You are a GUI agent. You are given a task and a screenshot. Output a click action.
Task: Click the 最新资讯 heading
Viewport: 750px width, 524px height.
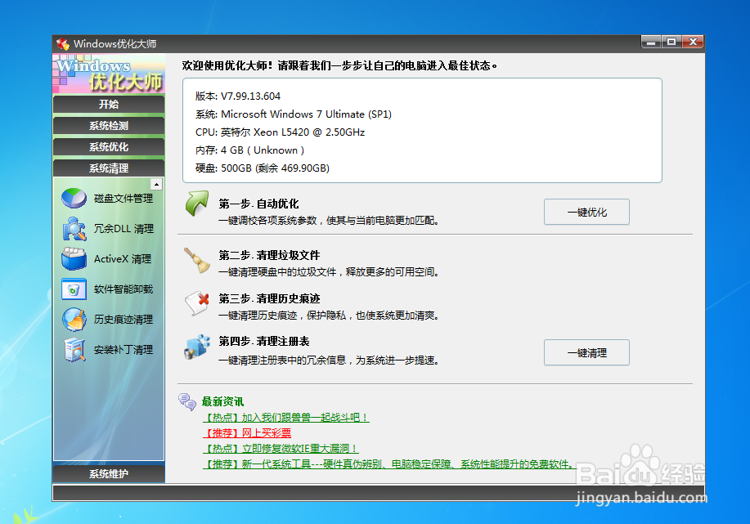point(223,401)
